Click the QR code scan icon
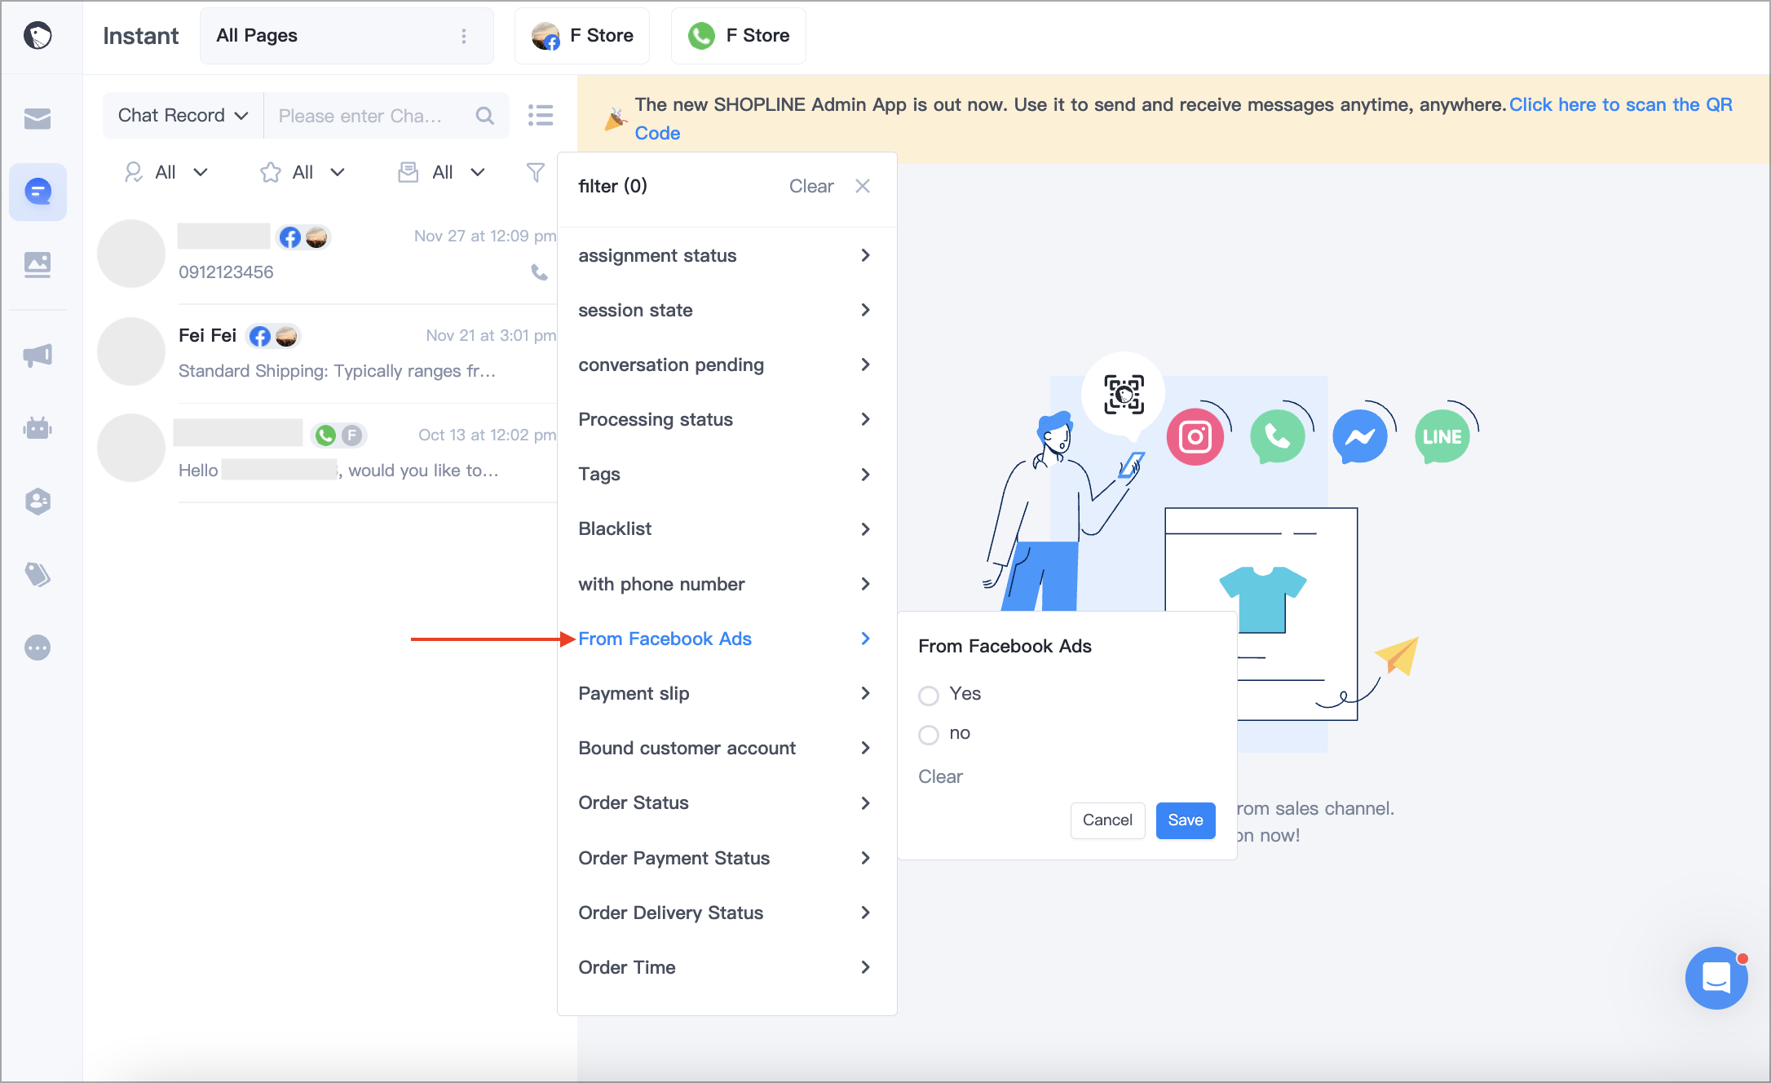Viewport: 1771px width, 1083px height. coord(1124,394)
